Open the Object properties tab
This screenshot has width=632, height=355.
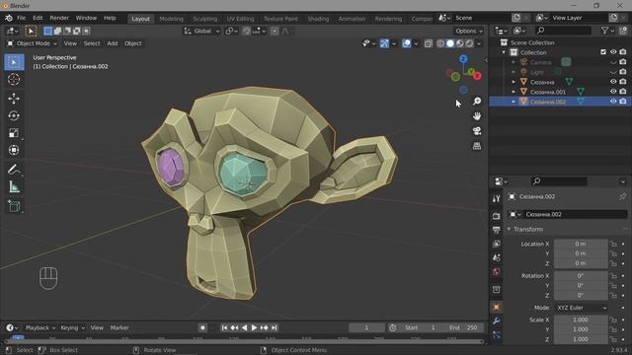[496, 307]
